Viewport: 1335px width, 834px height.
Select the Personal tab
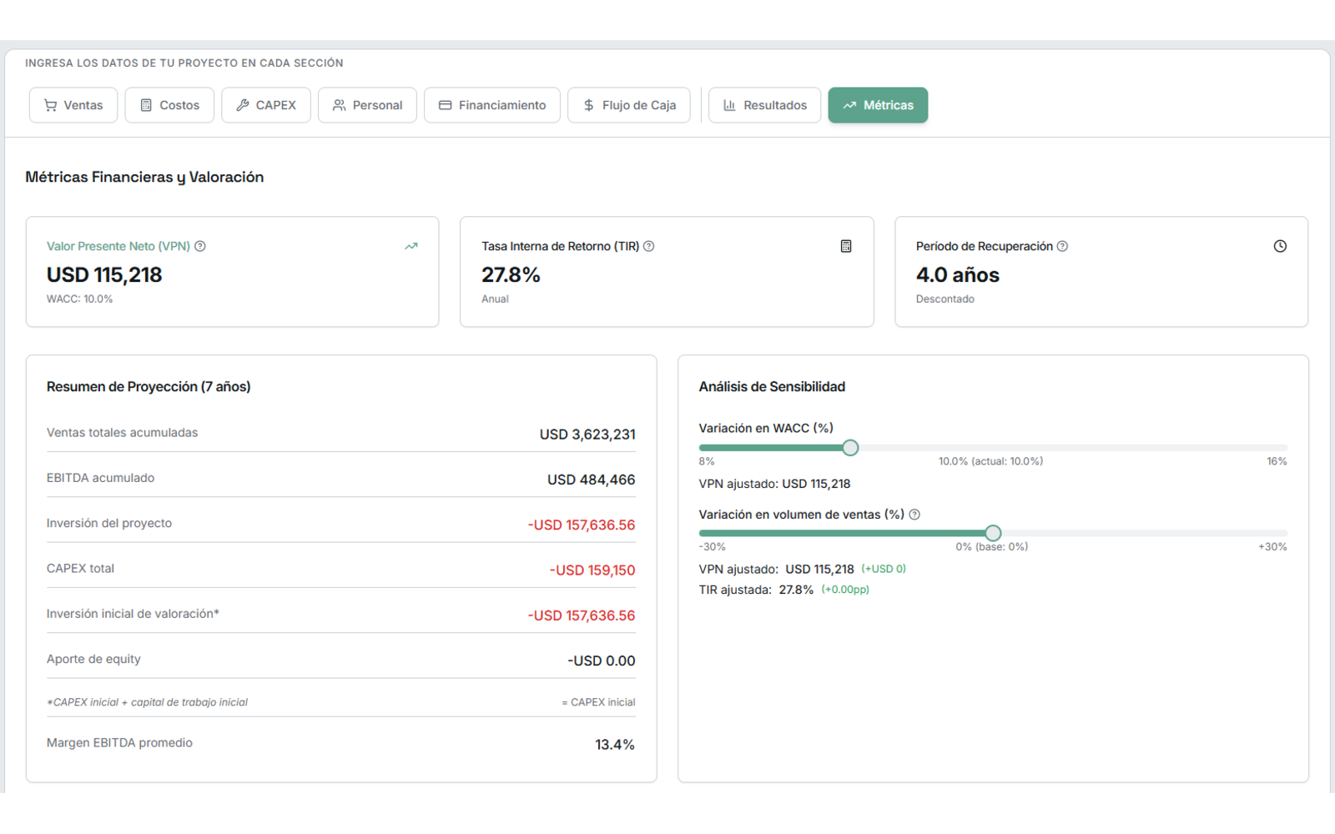367,105
